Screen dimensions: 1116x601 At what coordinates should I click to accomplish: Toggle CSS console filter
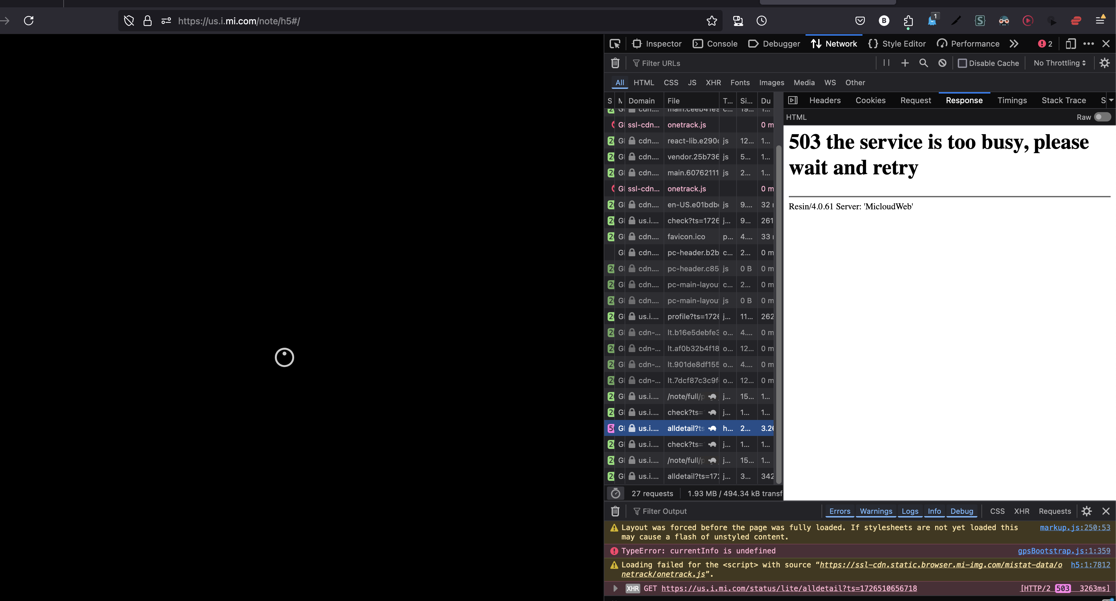click(x=997, y=511)
